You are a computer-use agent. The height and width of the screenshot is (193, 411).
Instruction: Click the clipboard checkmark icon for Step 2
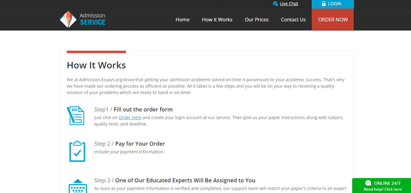point(77,151)
